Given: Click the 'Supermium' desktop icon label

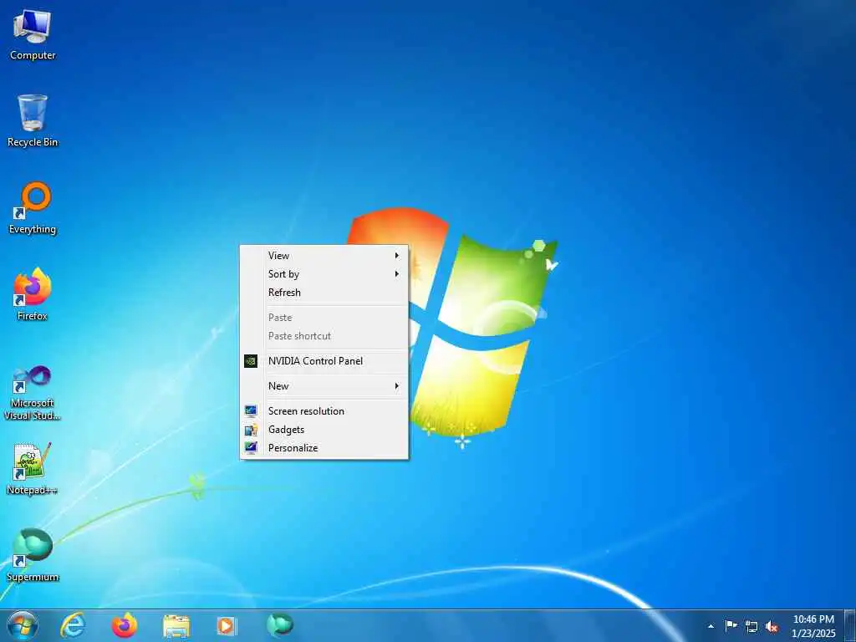Looking at the screenshot, I should click(x=33, y=577).
